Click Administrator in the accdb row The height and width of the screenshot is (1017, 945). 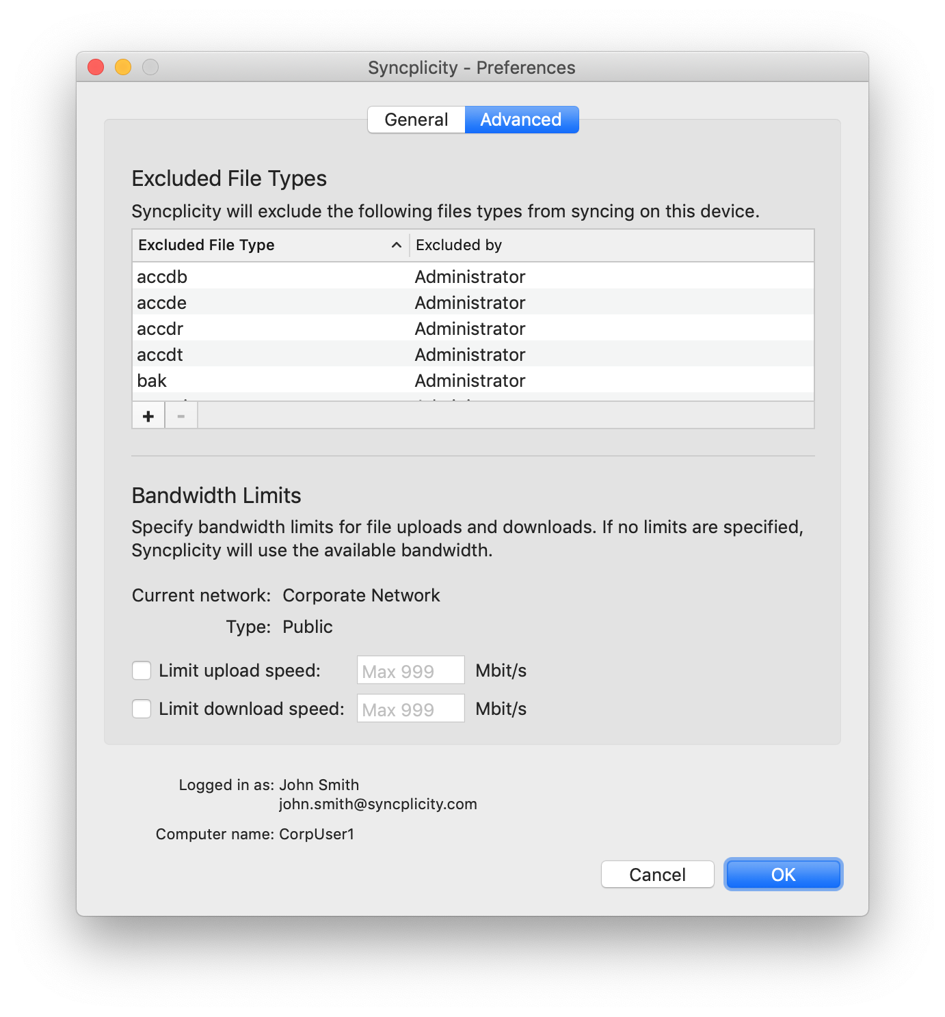coord(470,277)
